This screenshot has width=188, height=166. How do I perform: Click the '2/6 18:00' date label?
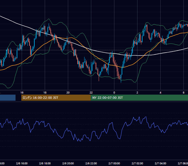point(45,163)
